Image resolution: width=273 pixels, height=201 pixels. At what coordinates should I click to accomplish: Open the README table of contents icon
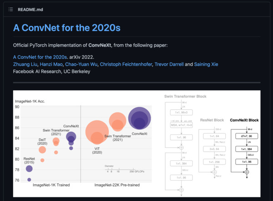tap(10, 10)
